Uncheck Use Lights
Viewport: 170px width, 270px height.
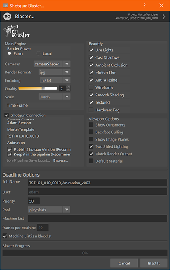[91, 50]
